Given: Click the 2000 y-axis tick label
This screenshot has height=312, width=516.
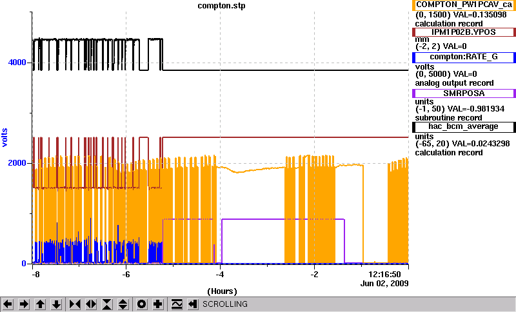Looking at the screenshot, I should point(17,163).
